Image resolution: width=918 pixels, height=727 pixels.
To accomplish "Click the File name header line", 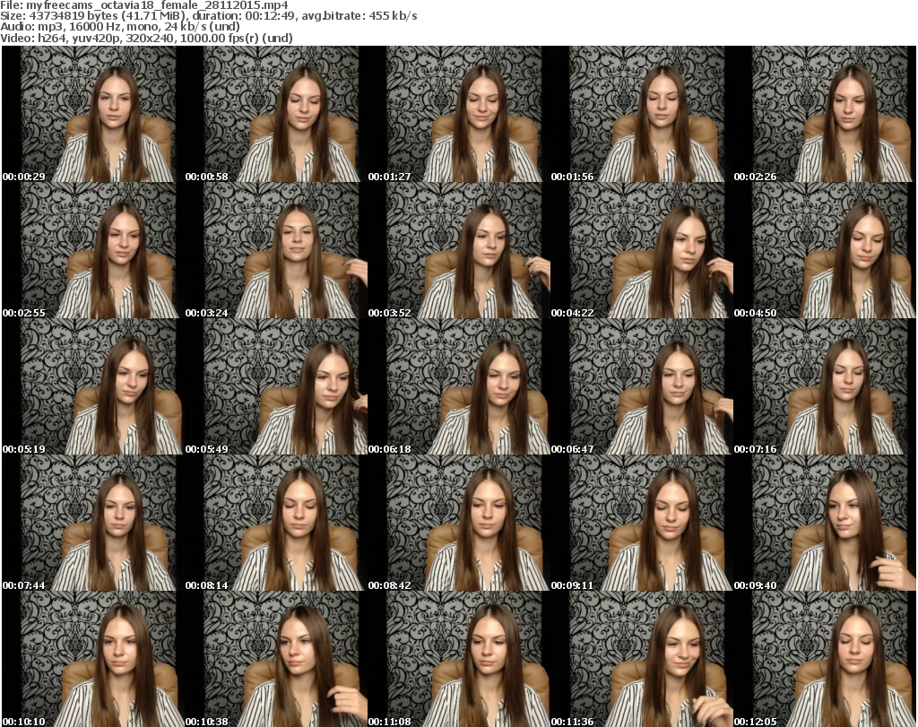I will (x=144, y=5).
